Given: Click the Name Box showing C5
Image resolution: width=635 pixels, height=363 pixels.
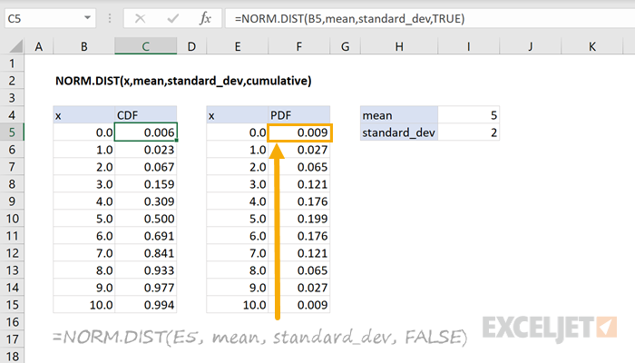Looking at the screenshot, I should (x=50, y=19).
